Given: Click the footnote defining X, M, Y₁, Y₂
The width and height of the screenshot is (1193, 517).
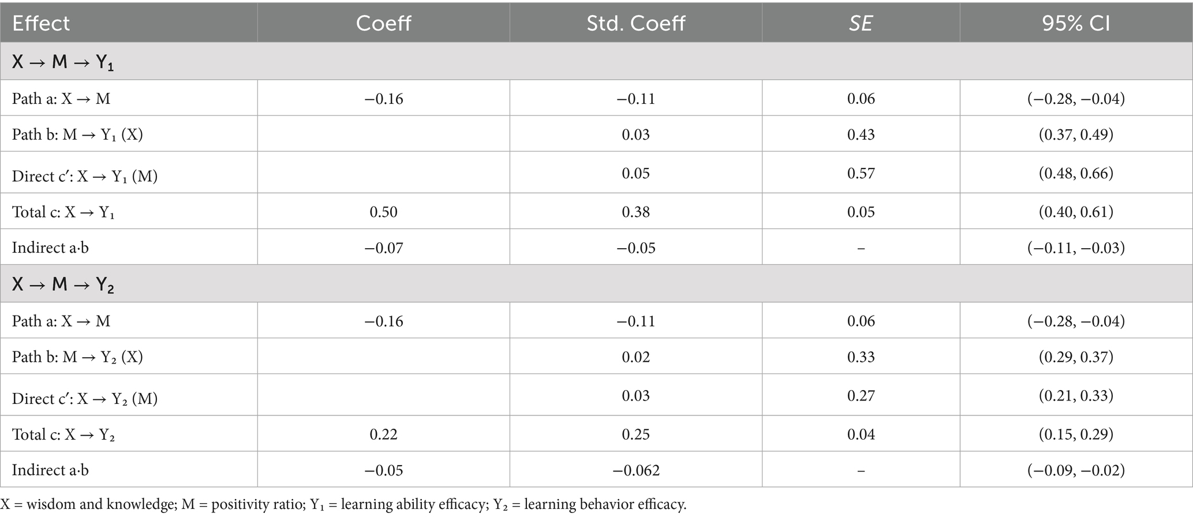Looking at the screenshot, I should click(343, 505).
